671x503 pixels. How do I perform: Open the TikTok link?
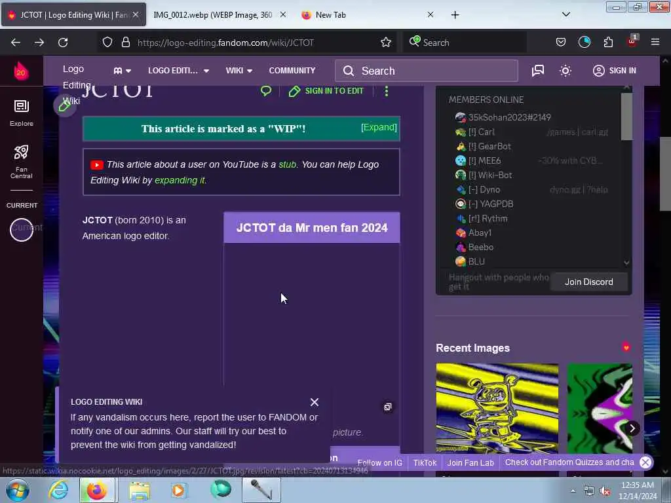(x=425, y=462)
